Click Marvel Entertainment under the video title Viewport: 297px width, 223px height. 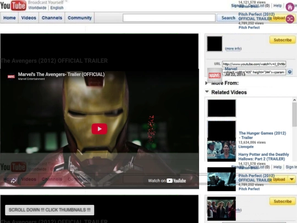[31, 79]
